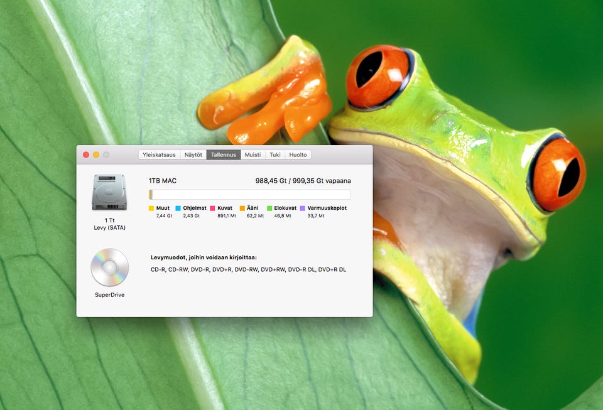Click the "1TB MAC" volume name

(163, 181)
